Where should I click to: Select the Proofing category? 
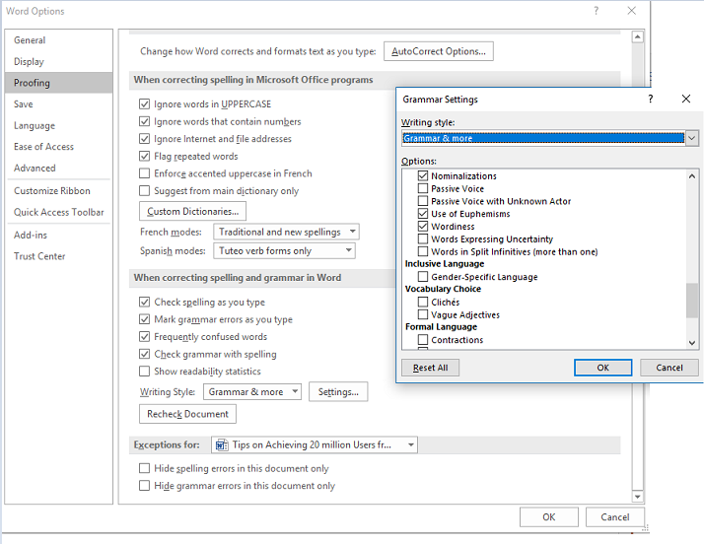pos(59,83)
